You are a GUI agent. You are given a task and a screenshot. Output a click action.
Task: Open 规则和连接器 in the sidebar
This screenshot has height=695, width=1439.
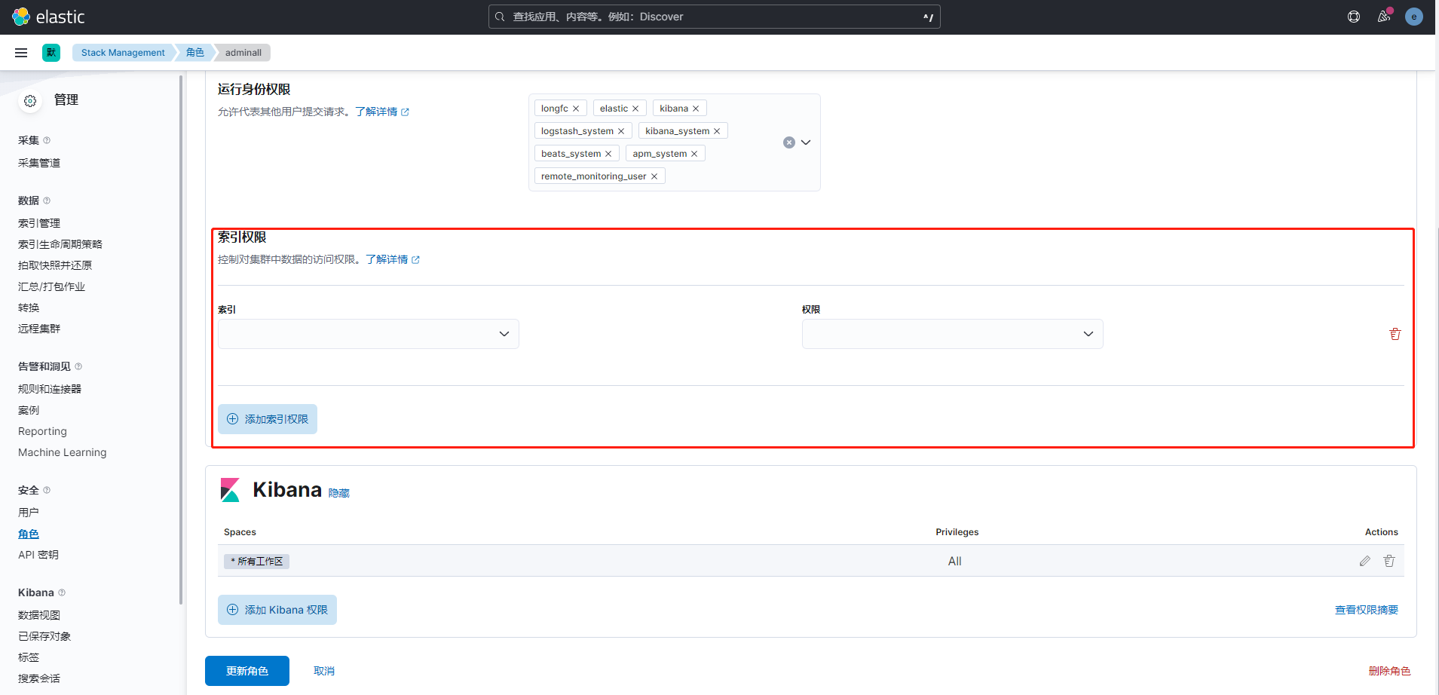[50, 389]
